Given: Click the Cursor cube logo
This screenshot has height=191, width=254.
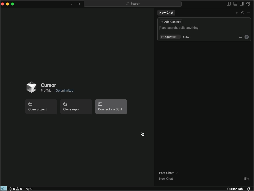Looking at the screenshot, I should 31,87.
